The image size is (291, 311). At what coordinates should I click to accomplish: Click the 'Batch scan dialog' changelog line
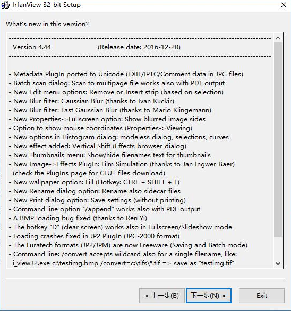coord(117,83)
